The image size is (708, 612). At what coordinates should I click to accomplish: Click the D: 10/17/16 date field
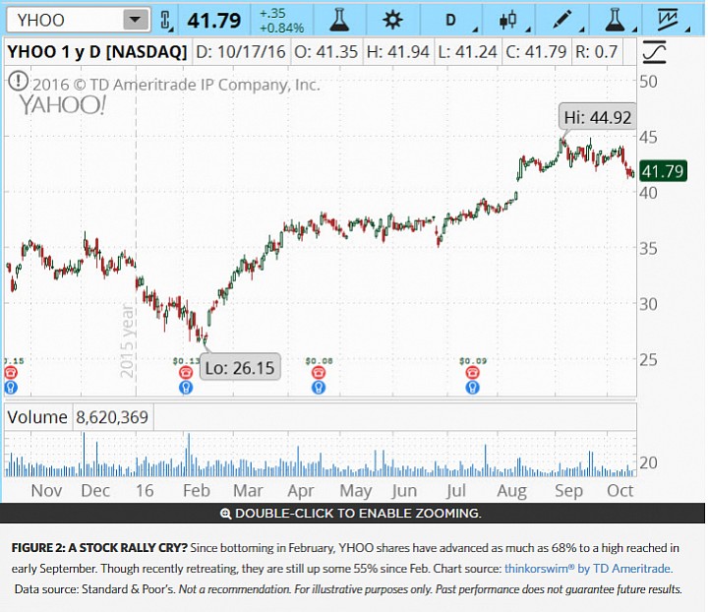[x=241, y=52]
